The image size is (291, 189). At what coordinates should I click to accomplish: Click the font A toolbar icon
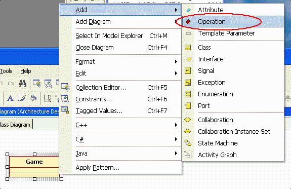click(x=10, y=98)
